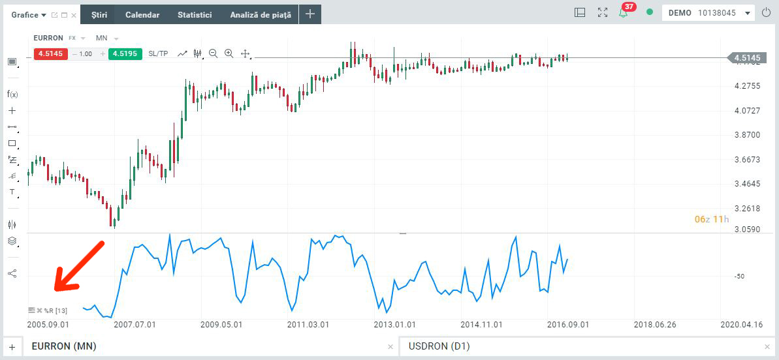The image size is (779, 360).
Task: Select the text annotation tool
Action: [x=12, y=192]
